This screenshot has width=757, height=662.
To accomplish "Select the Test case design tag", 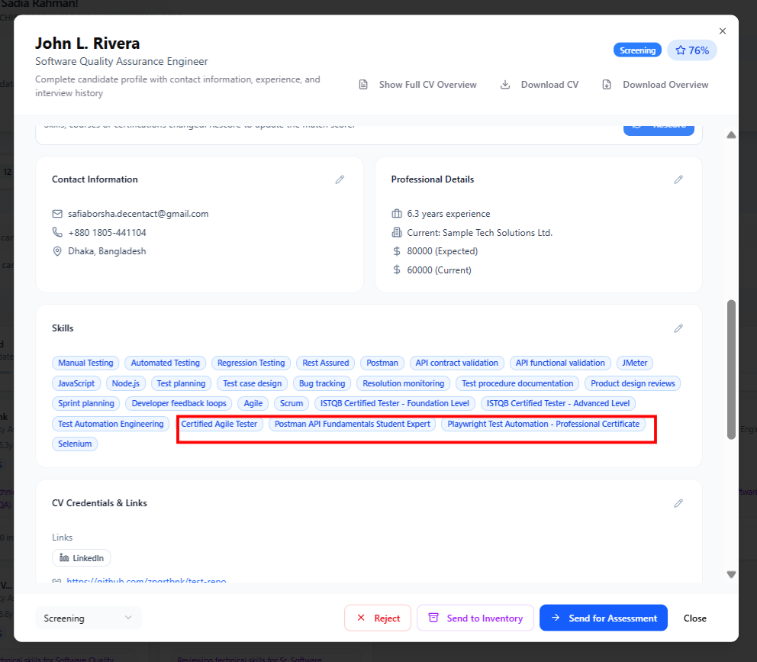I will [x=252, y=383].
